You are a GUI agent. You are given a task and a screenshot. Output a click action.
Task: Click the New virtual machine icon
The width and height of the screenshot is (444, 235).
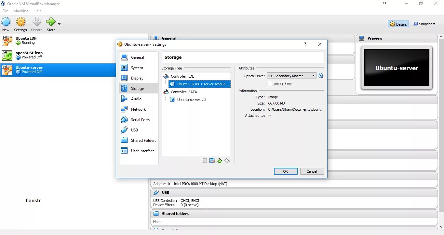click(6, 22)
